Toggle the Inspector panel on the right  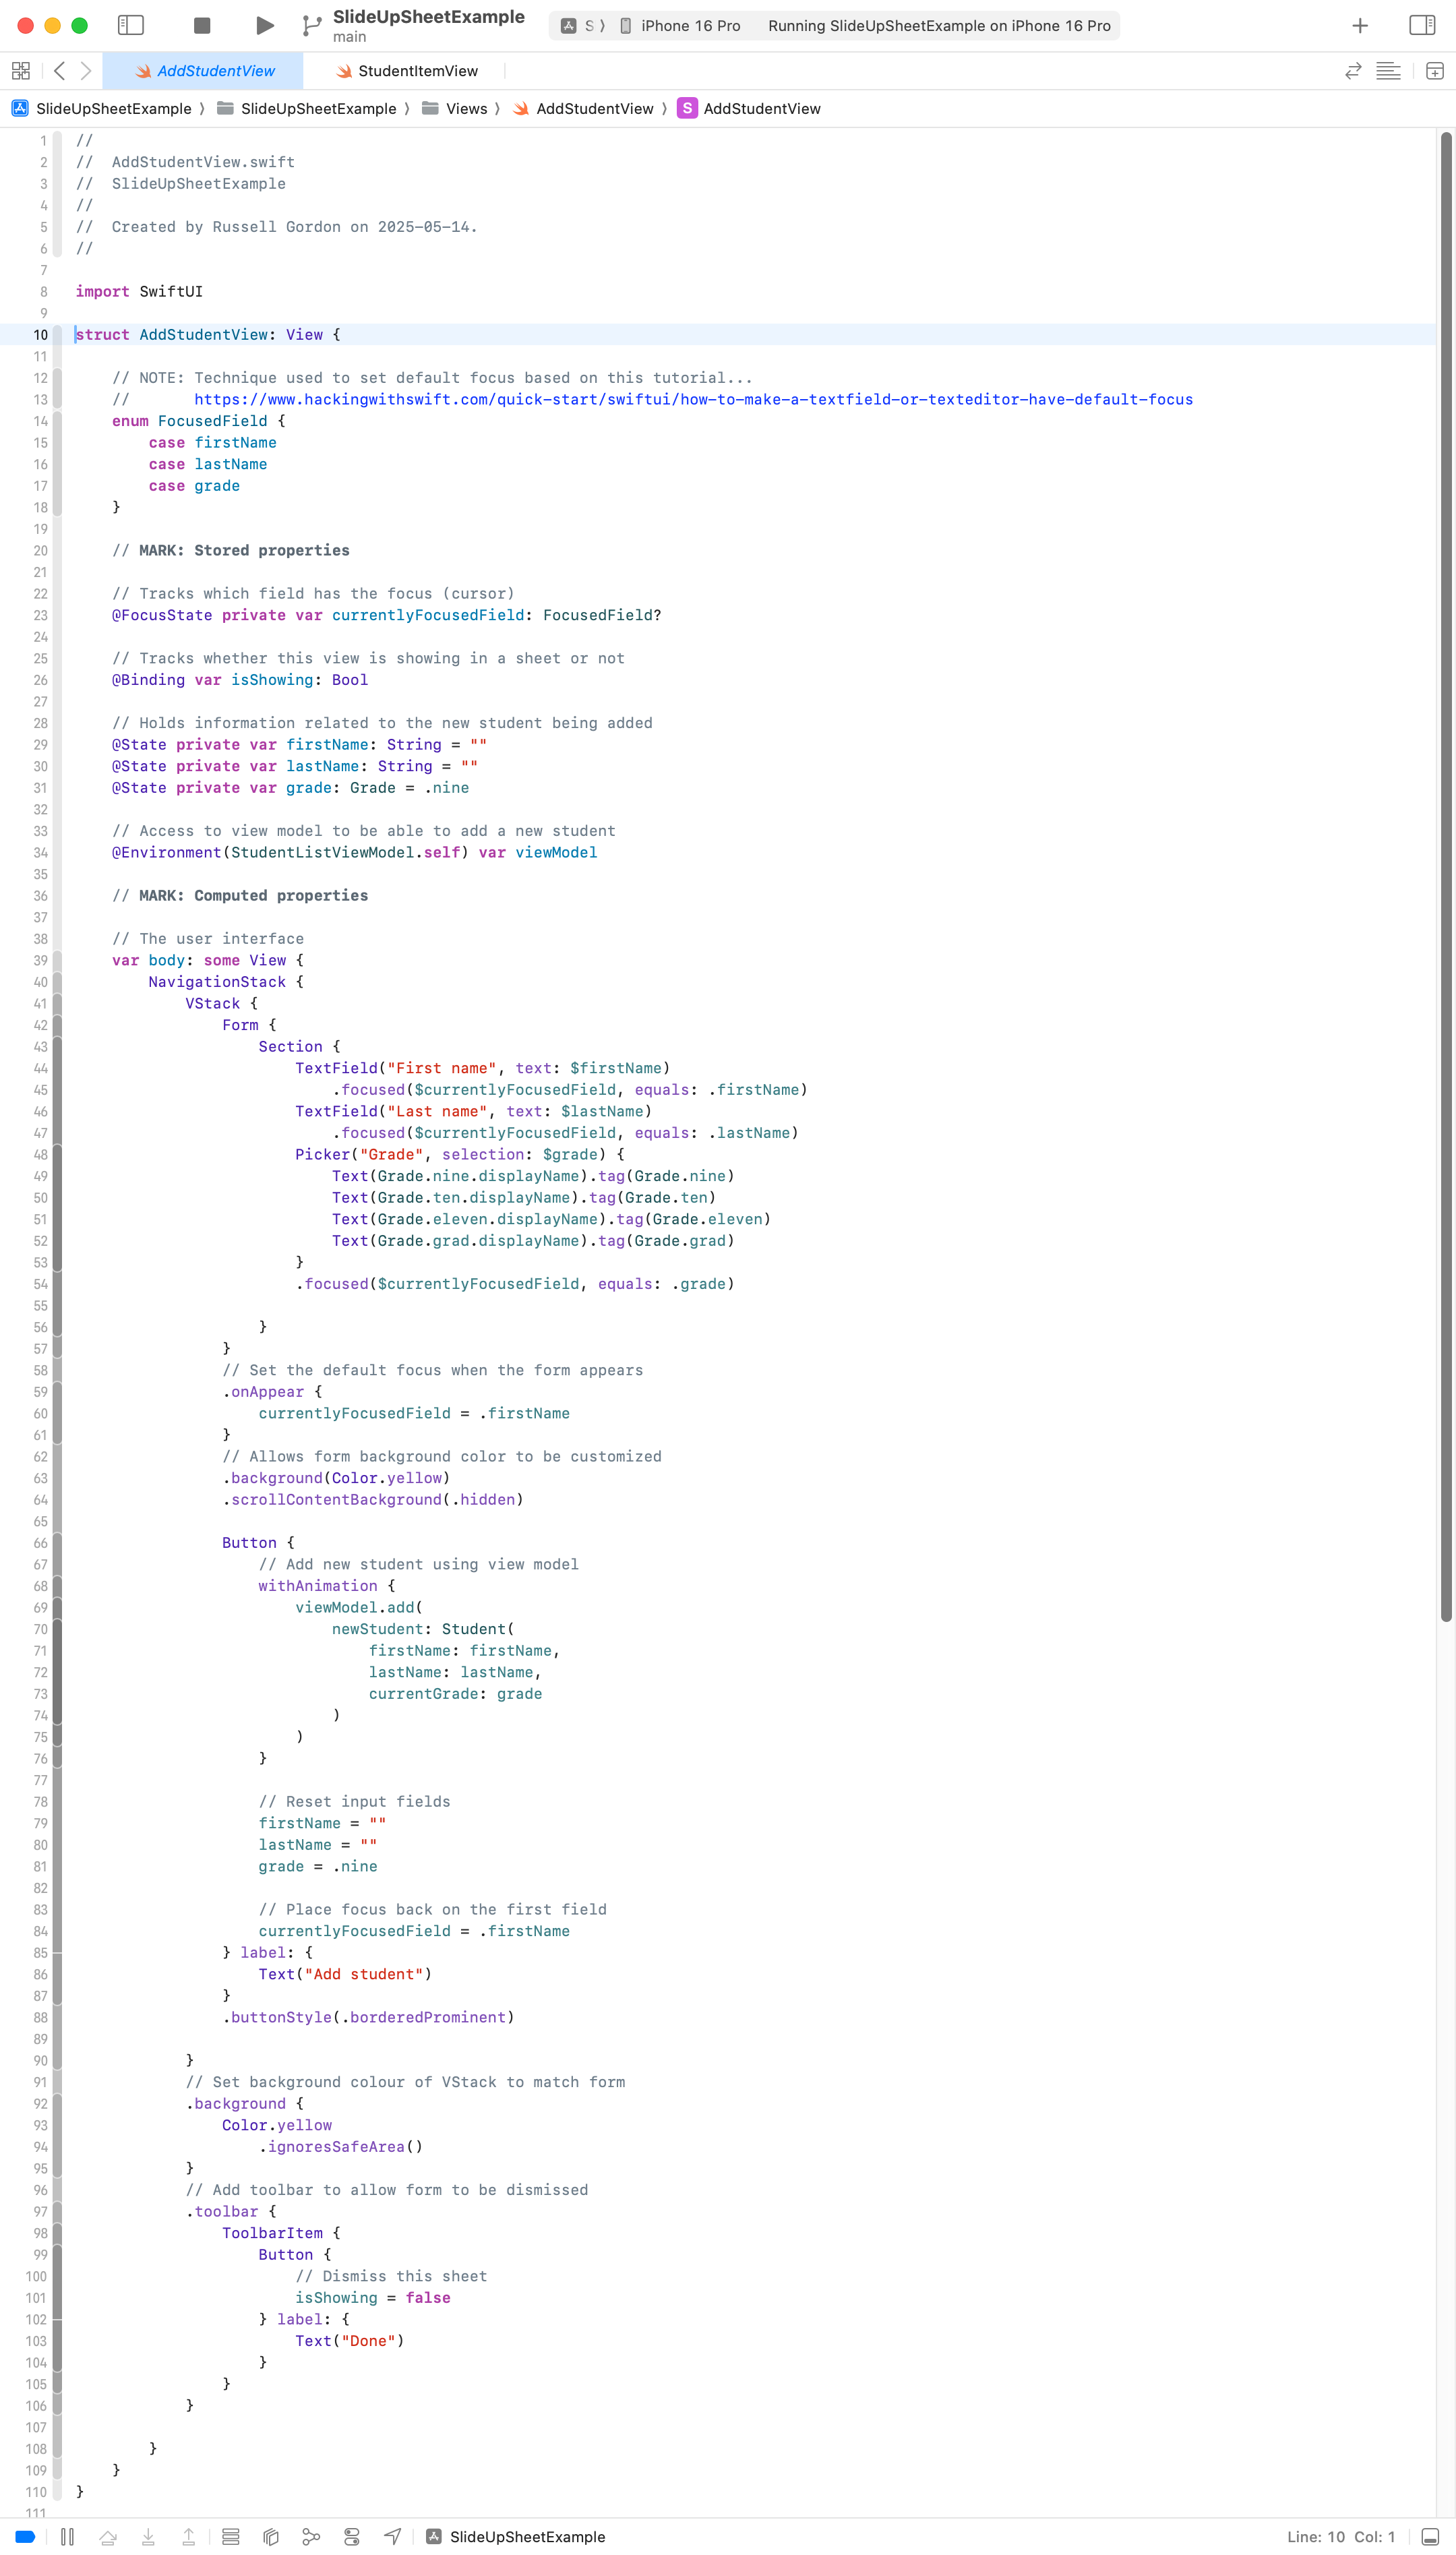click(1421, 25)
